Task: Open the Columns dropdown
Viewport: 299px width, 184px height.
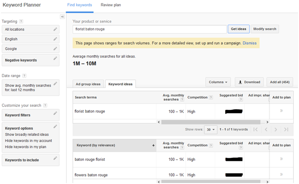Action: 218,82
